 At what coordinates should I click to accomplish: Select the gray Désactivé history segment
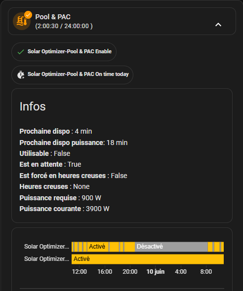(171, 247)
